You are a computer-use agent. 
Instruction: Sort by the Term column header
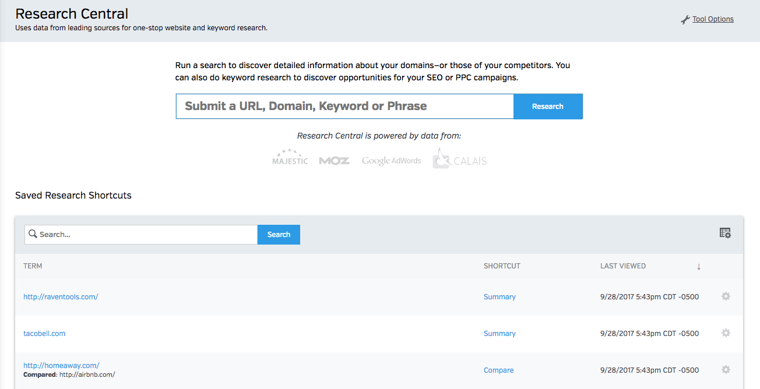point(33,266)
